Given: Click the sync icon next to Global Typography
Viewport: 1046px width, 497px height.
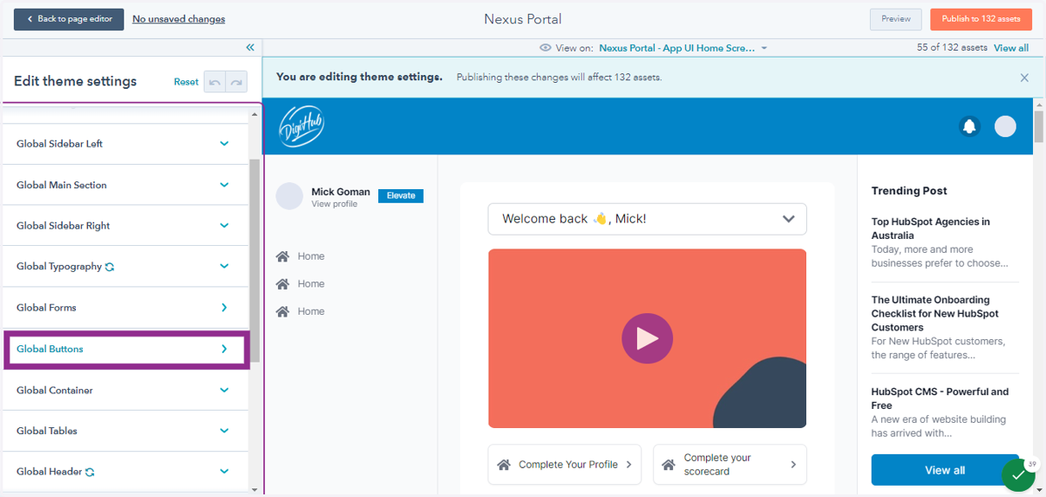Looking at the screenshot, I should pyautogui.click(x=110, y=267).
